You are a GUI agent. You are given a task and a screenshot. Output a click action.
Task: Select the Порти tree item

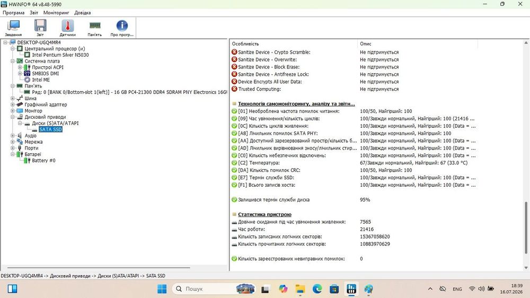(x=31, y=148)
